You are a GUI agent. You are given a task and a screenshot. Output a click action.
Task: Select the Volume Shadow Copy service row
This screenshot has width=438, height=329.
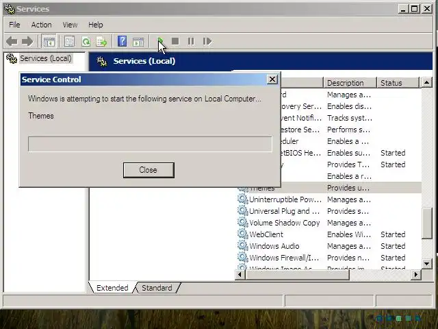tap(328, 223)
